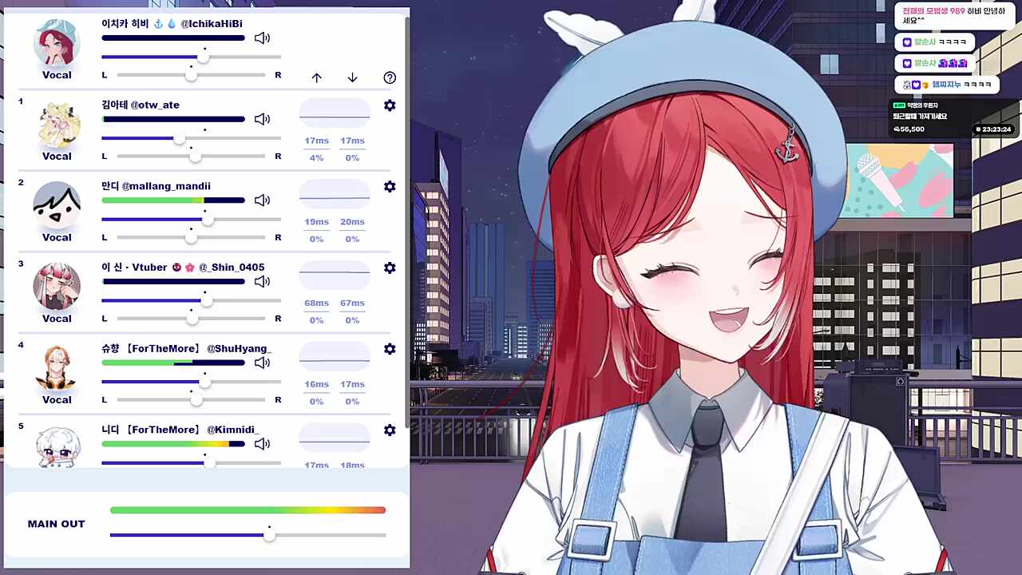Click the up arrow icon
The image size is (1022, 575).
pyautogui.click(x=316, y=77)
